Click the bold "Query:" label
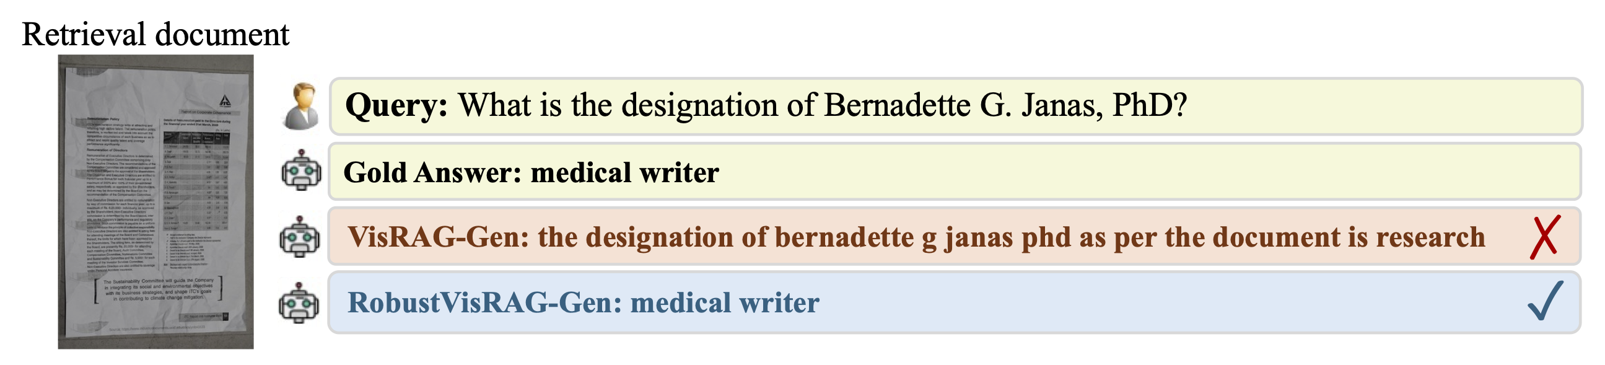 pos(396,105)
